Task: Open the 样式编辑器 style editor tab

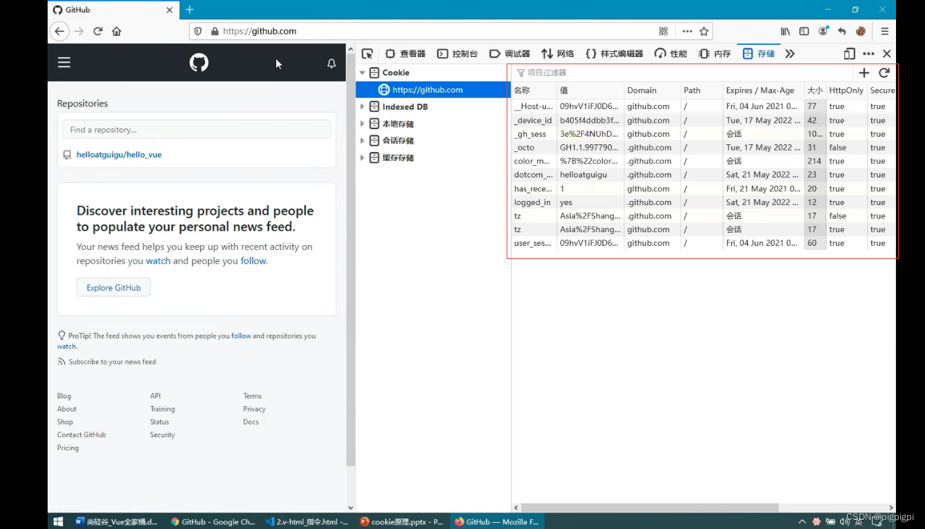Action: tap(614, 53)
